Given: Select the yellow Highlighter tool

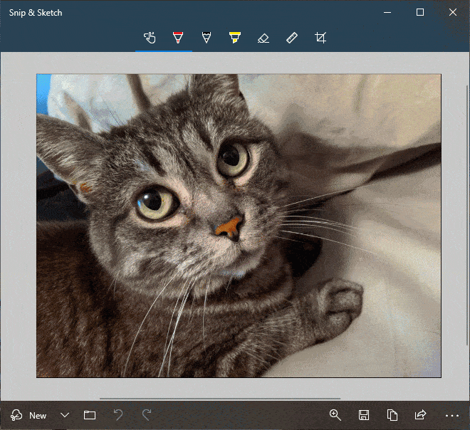Looking at the screenshot, I should point(235,38).
